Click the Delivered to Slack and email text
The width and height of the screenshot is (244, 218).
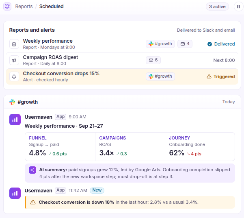click(x=206, y=30)
